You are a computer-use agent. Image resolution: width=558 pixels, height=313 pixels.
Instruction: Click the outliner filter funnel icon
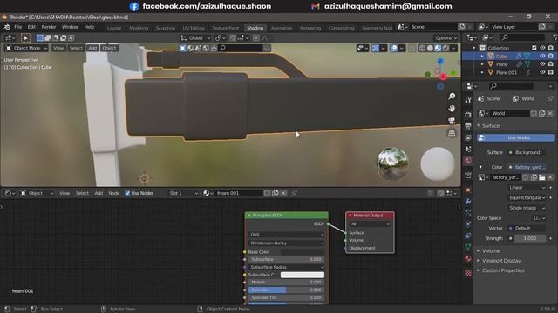[x=555, y=37]
